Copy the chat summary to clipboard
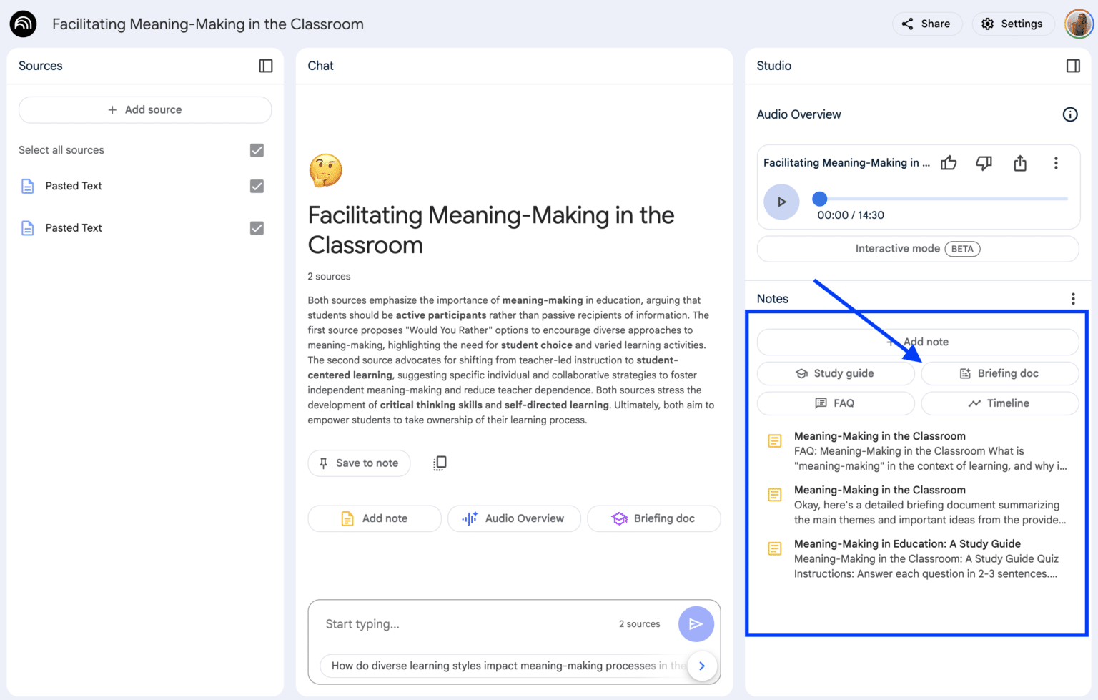1098x700 pixels. click(x=440, y=463)
